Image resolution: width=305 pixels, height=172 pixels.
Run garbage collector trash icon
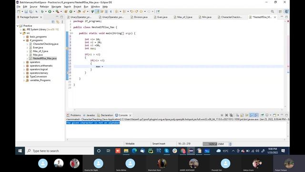[x=231, y=144]
